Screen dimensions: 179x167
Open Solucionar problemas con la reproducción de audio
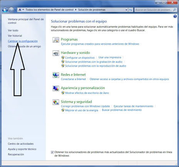click(x=95, y=66)
